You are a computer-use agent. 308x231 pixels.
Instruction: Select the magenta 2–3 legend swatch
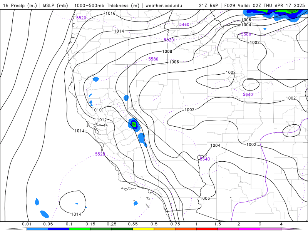point(249,229)
